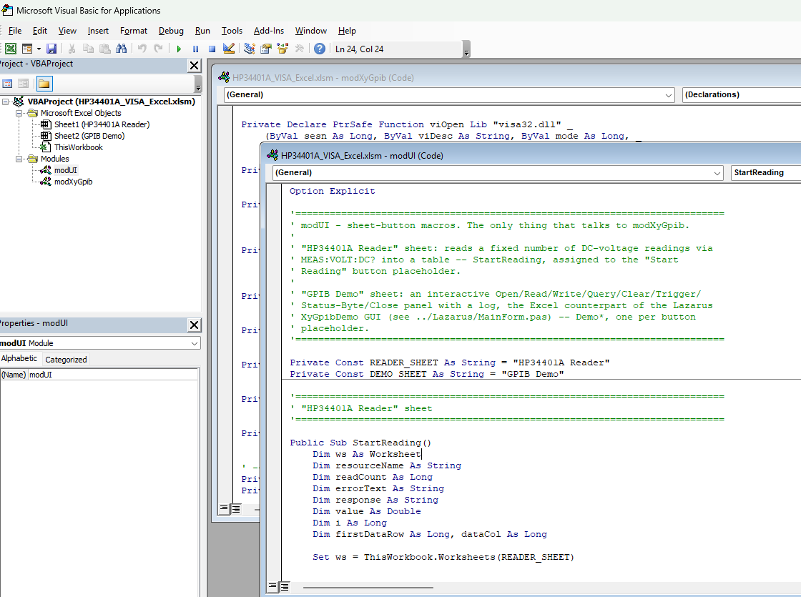The width and height of the screenshot is (801, 597).
Task: Select Sheet2 (GPIB Demo) in tree
Action: click(x=89, y=136)
